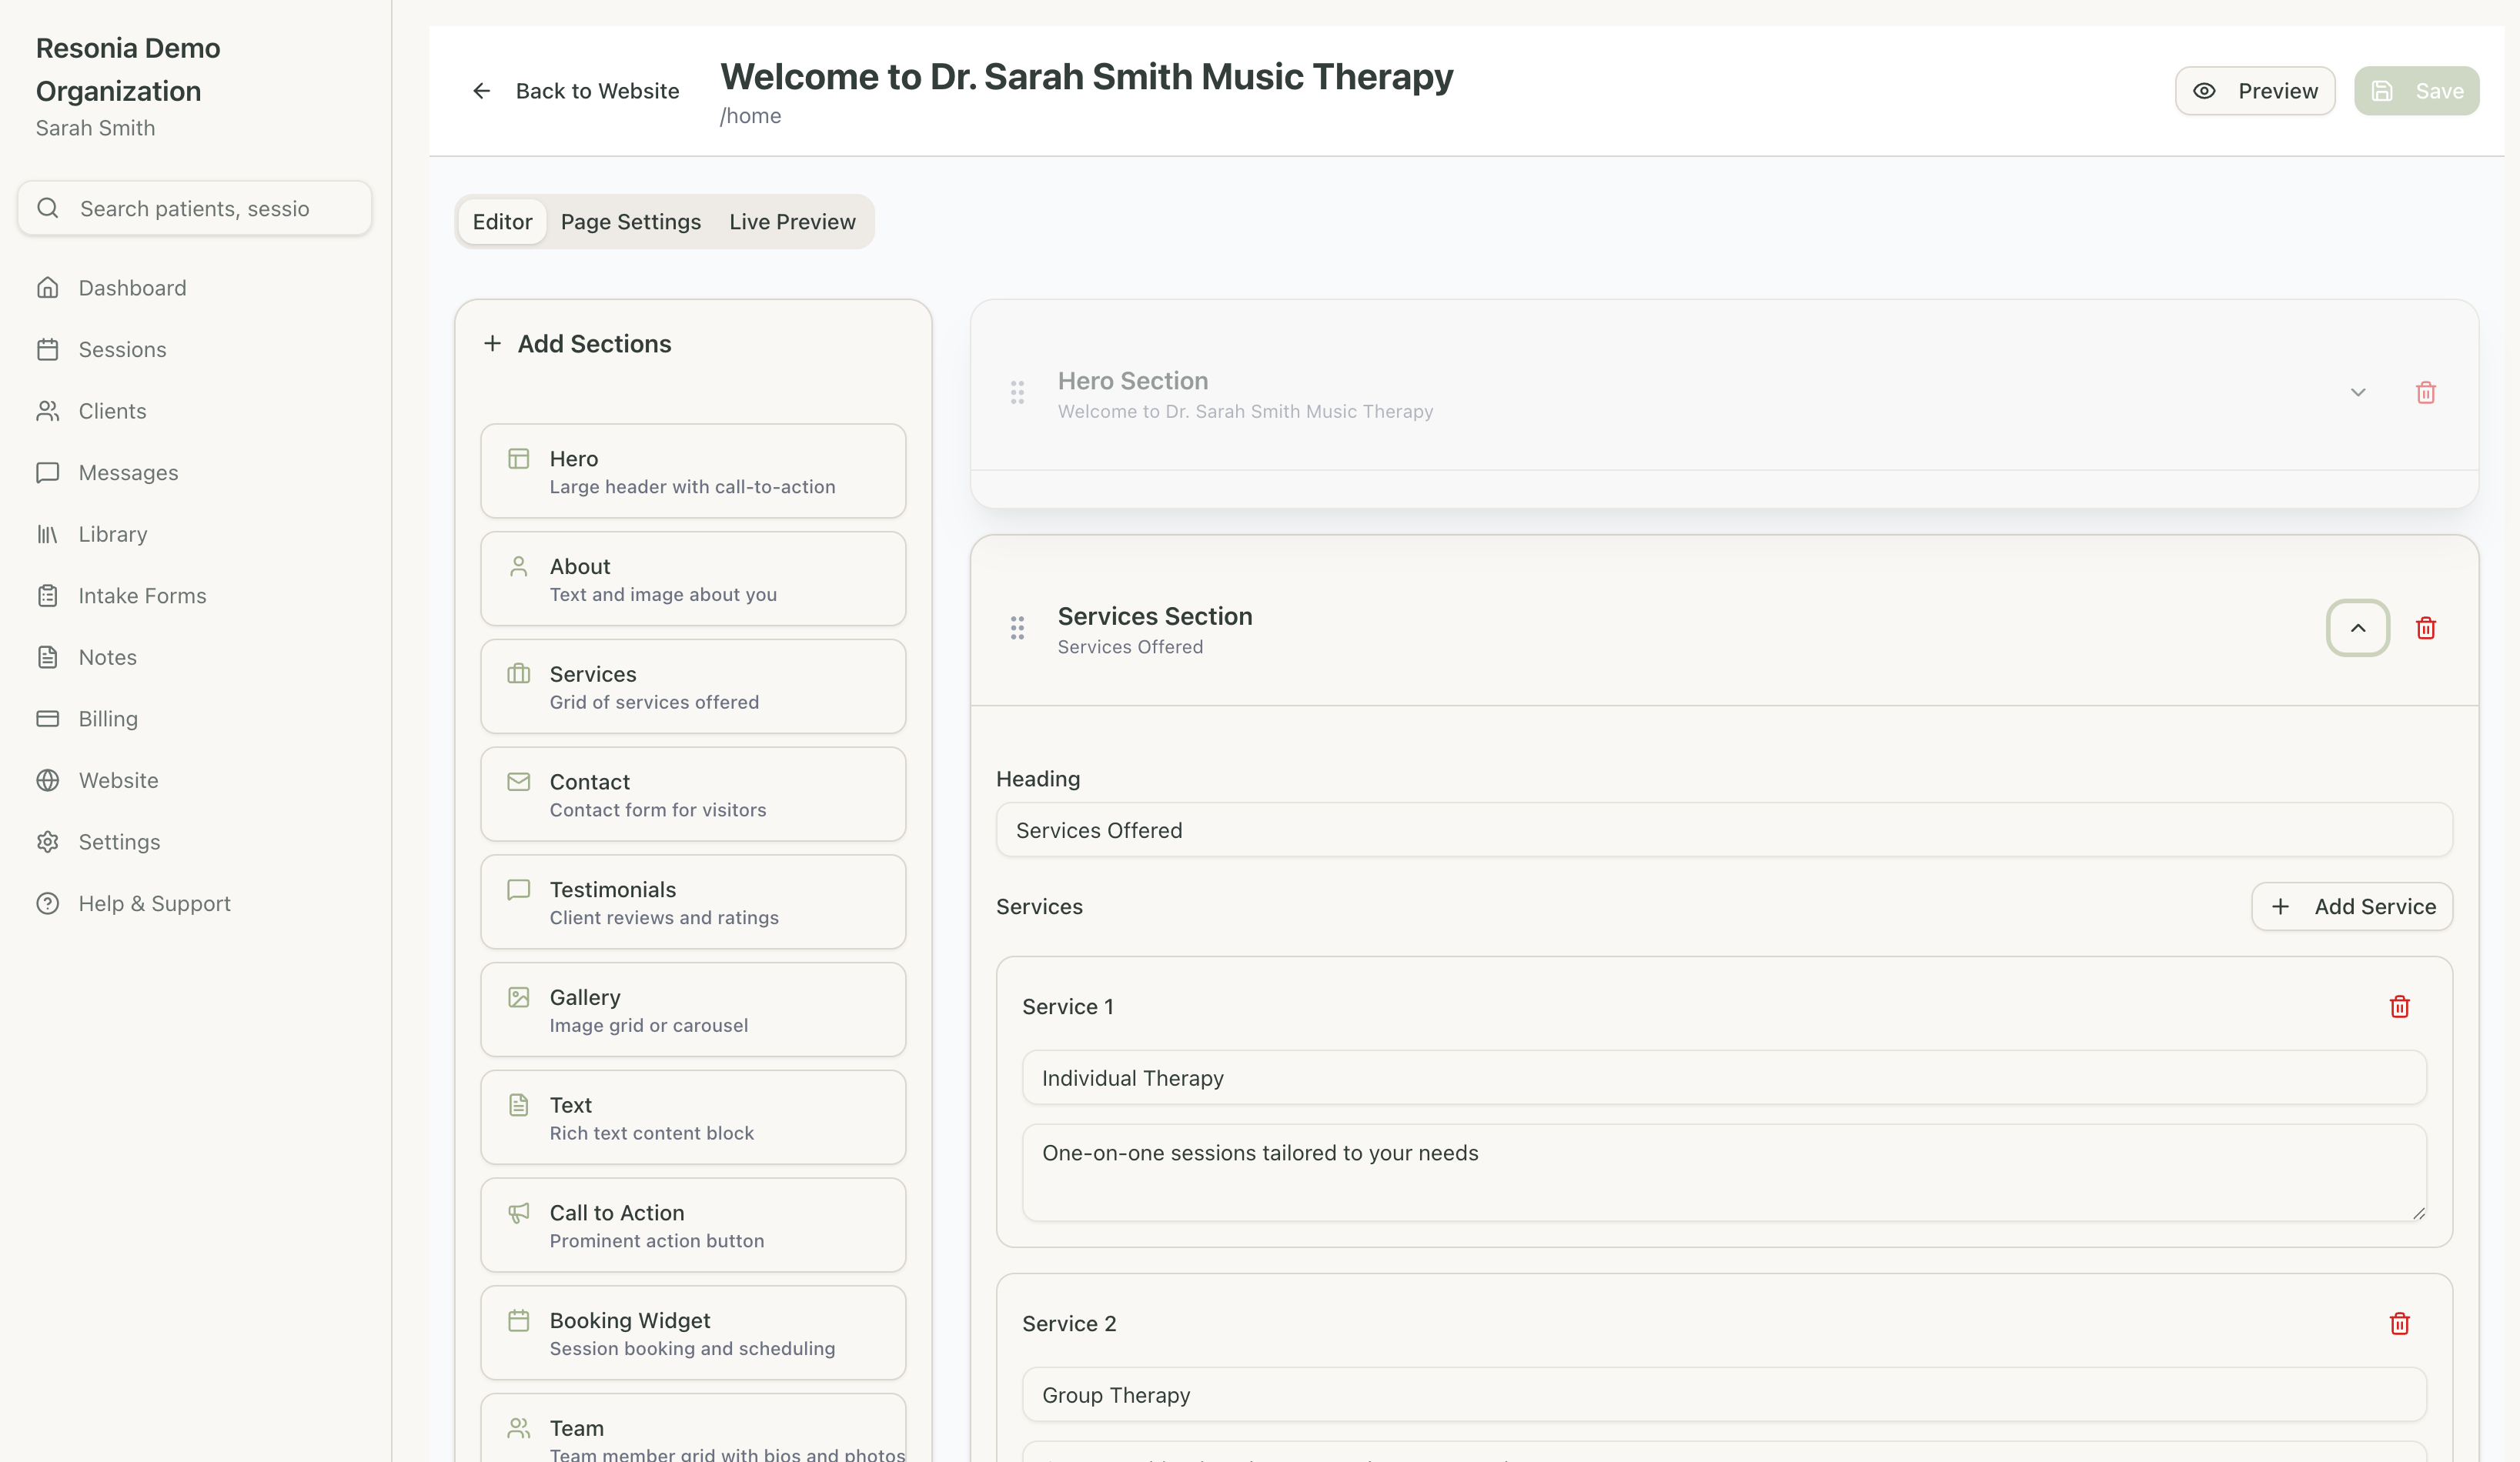Click the back arrow icon
This screenshot has height=1462, width=2520.
(x=482, y=91)
